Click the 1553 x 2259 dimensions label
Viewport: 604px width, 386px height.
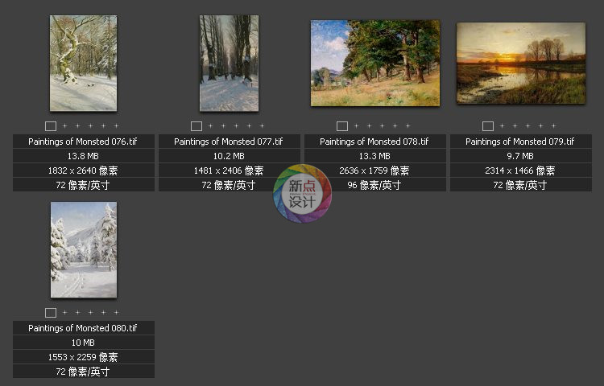point(83,357)
